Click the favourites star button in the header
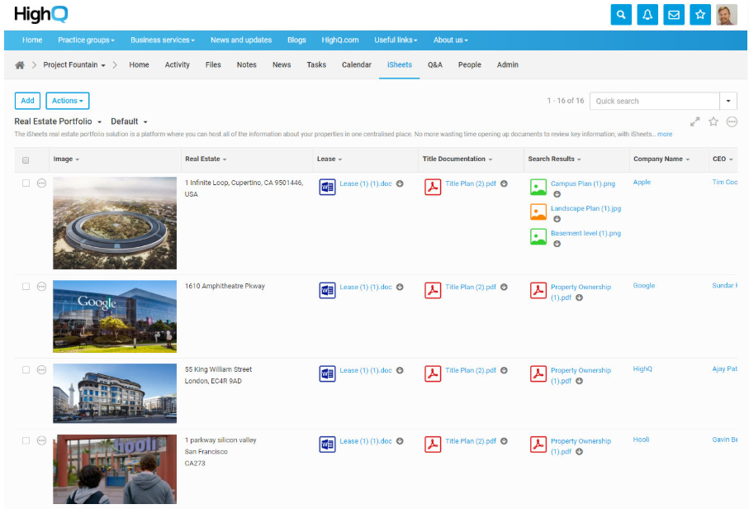This screenshot has width=749, height=509. [x=700, y=15]
